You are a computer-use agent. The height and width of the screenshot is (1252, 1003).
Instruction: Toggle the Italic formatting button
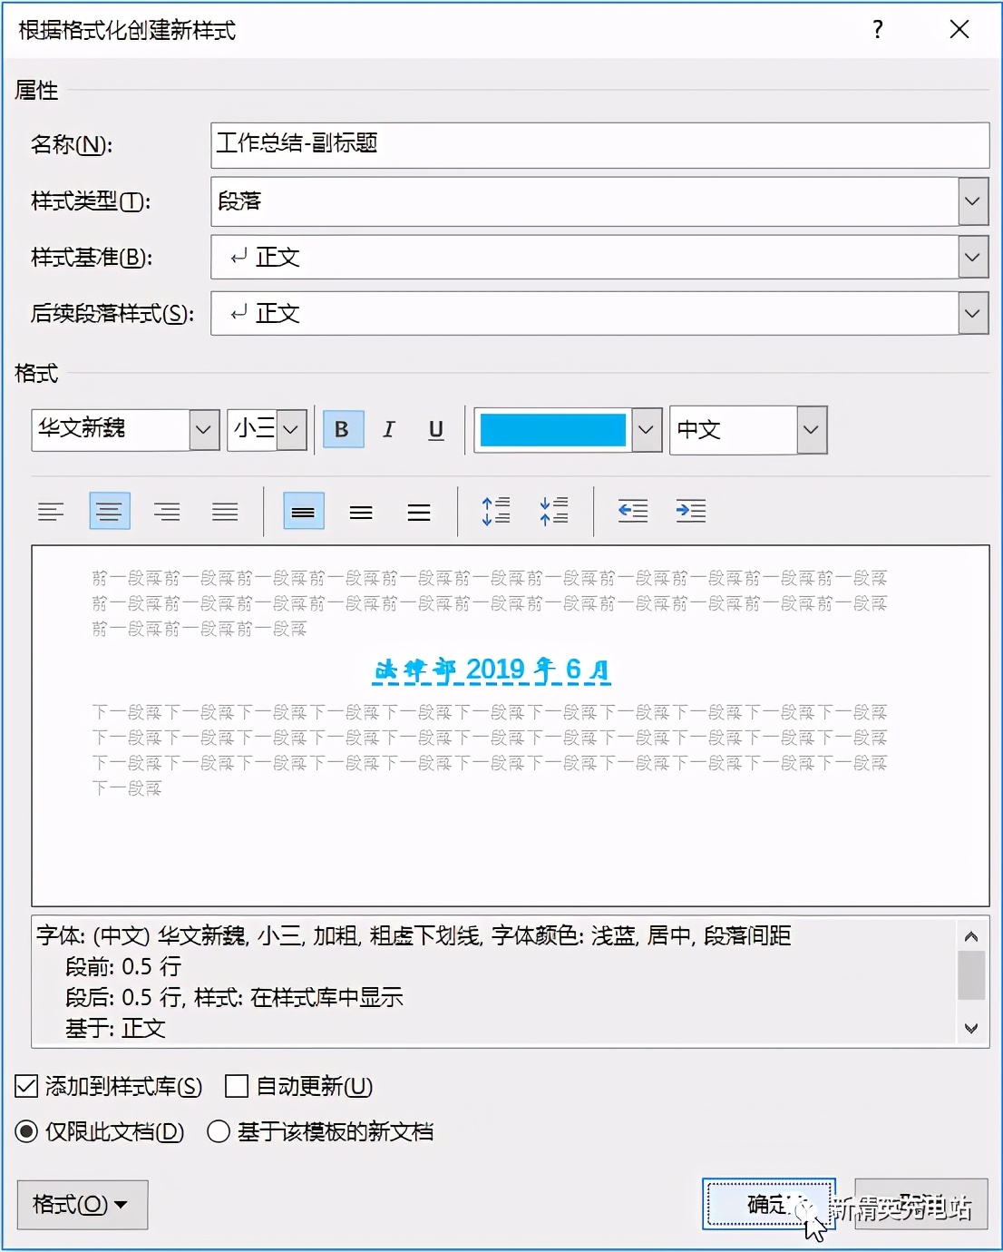[x=389, y=429]
